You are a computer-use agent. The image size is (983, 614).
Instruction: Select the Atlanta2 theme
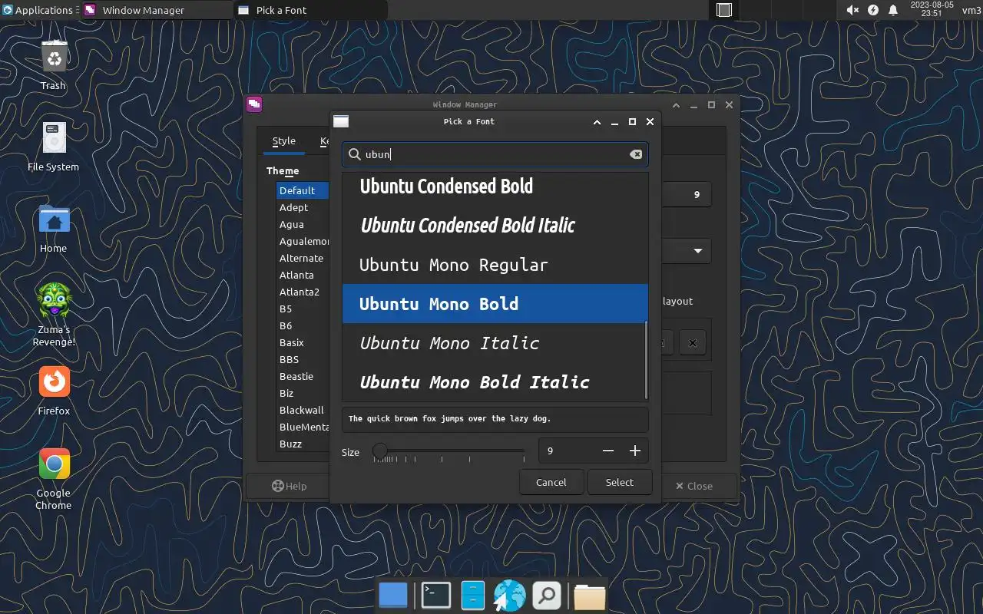pyautogui.click(x=303, y=292)
